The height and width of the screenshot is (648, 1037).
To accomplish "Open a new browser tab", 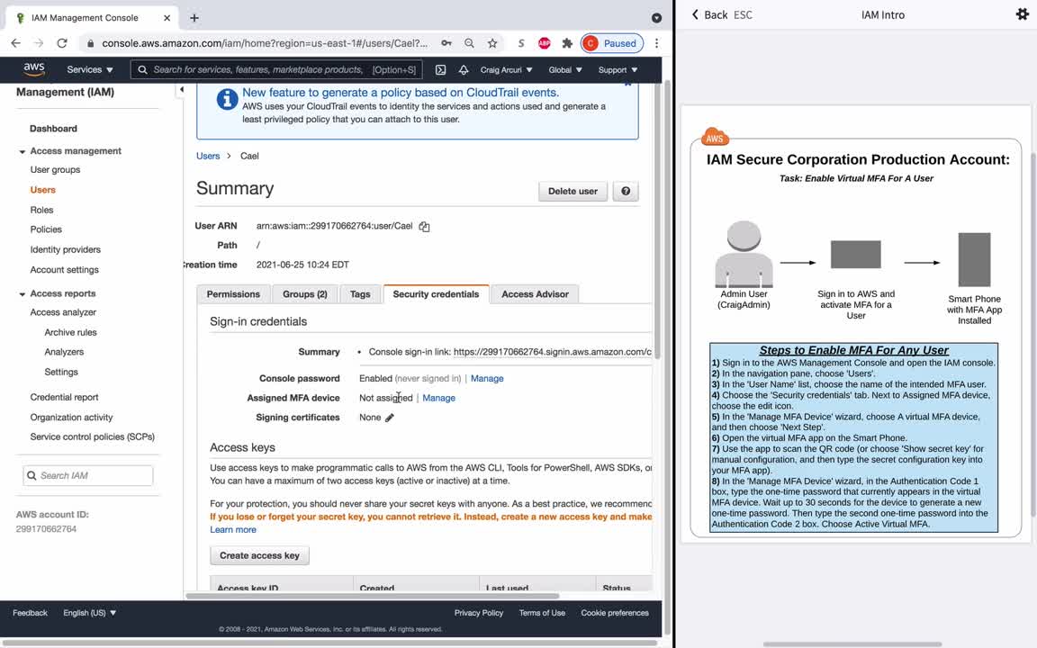I will pos(194,18).
